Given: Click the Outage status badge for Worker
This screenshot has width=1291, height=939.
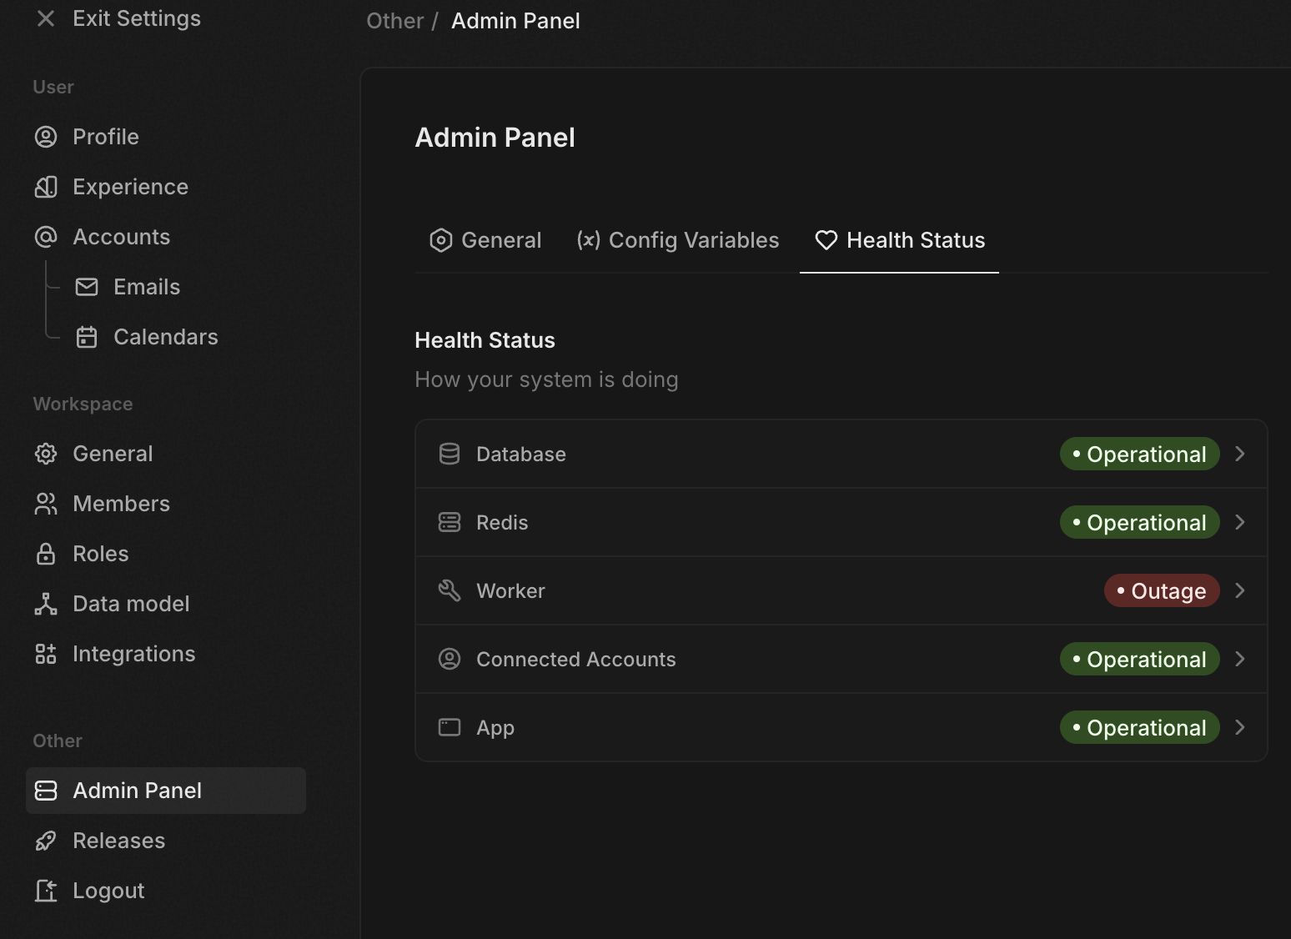Looking at the screenshot, I should point(1162,590).
